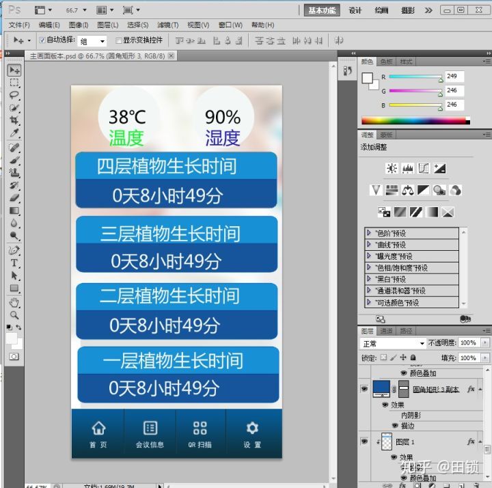The width and height of the screenshot is (492, 488).
Task: Select the Horizontal Type tool
Action: (14, 263)
